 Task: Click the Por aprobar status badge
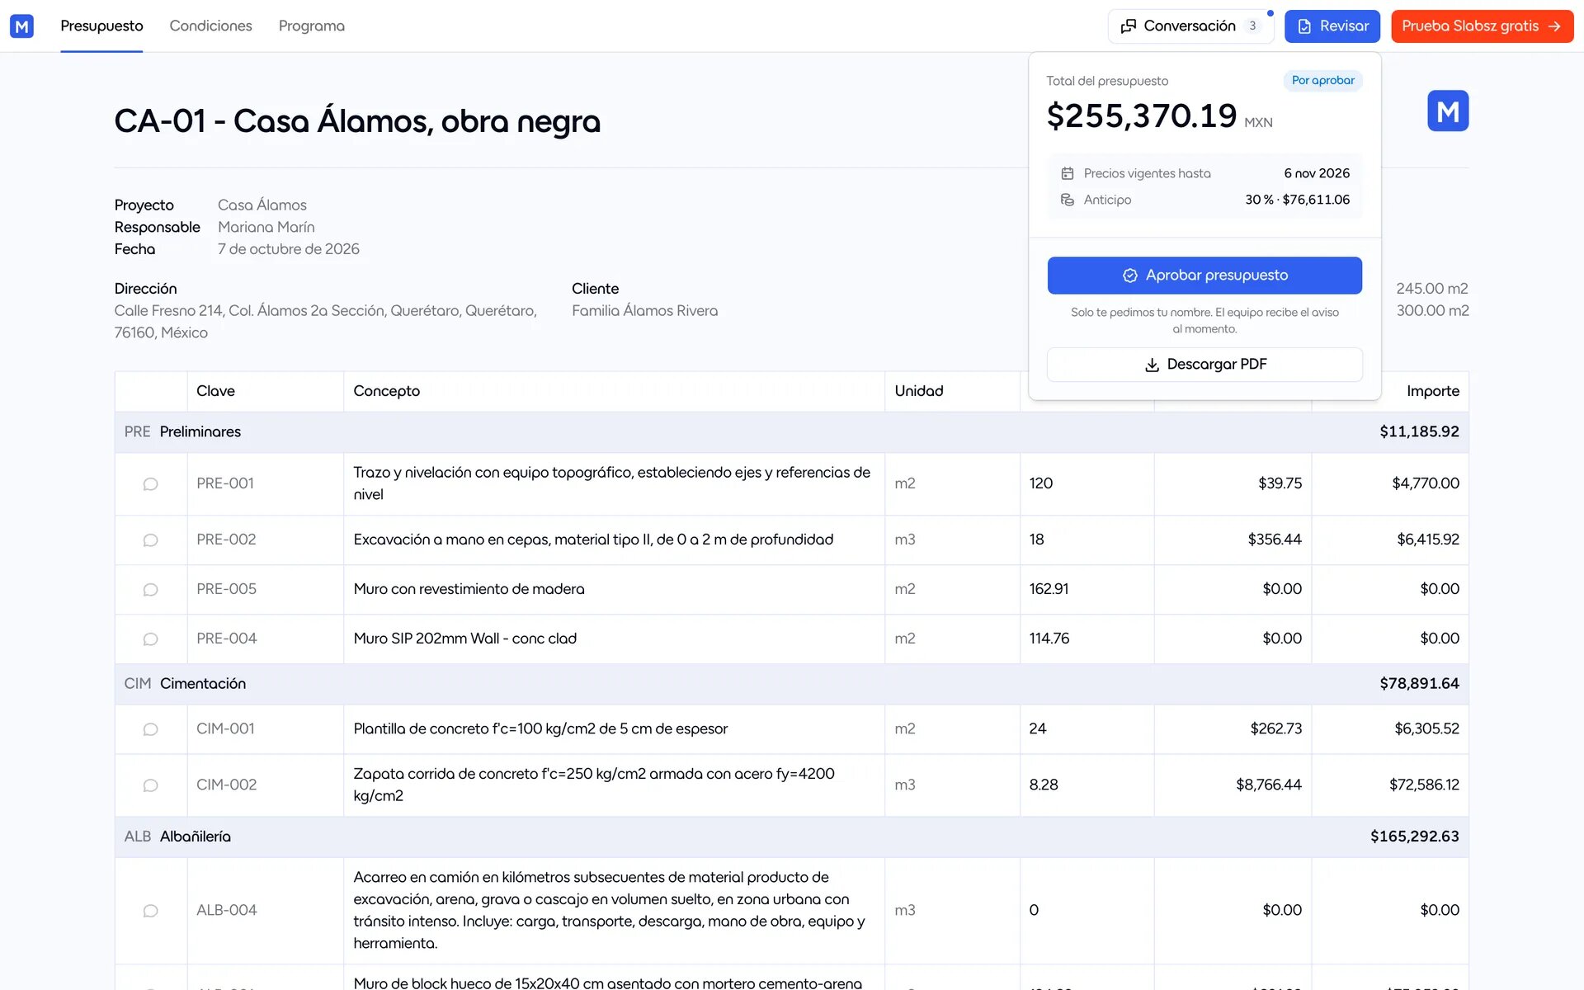point(1322,81)
